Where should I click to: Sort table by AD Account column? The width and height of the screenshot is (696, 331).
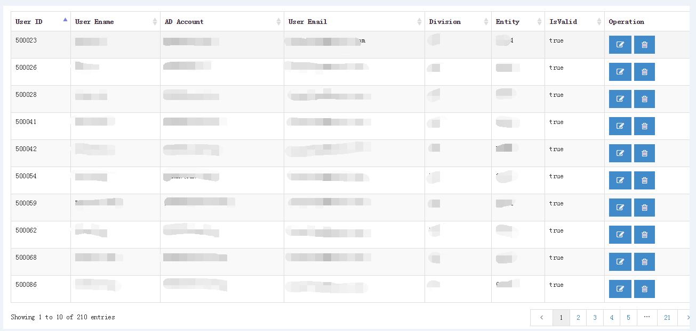tap(222, 22)
